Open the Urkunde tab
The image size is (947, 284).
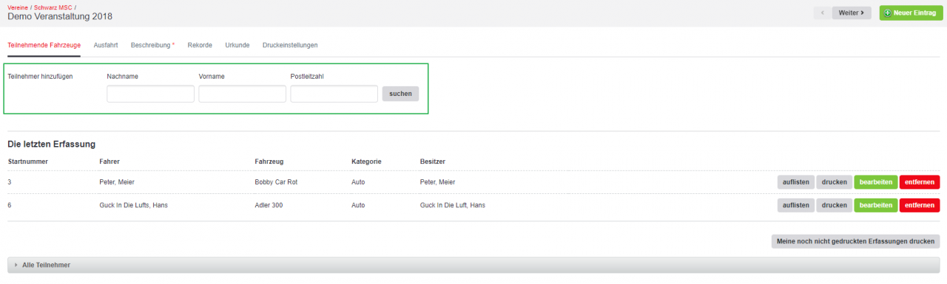[x=237, y=45]
